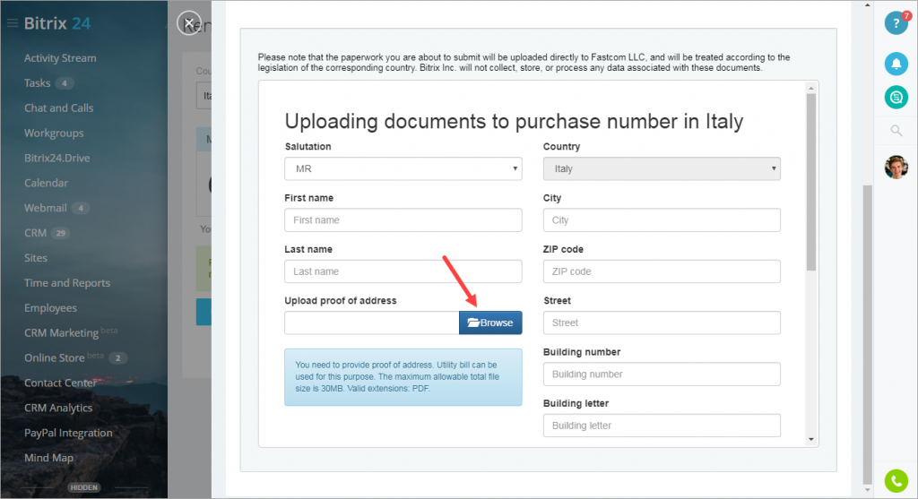Open Contact Center in the sidebar
Image resolution: width=918 pixels, height=499 pixels.
point(60,383)
